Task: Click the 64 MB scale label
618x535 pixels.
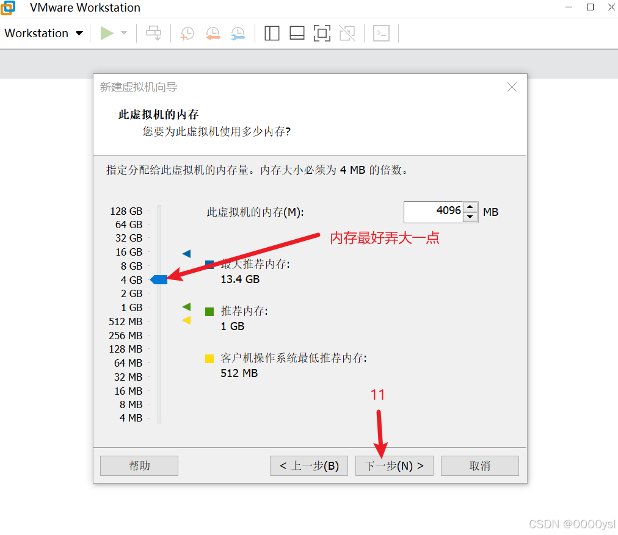Action: point(128,363)
